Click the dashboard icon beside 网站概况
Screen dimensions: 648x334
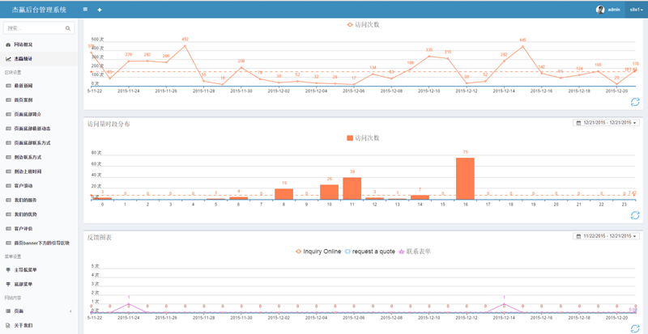pyautogui.click(x=8, y=44)
